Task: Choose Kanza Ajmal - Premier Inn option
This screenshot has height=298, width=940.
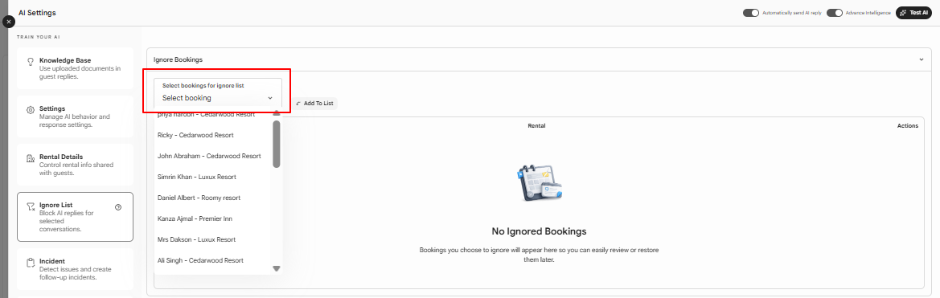Action: click(213, 218)
